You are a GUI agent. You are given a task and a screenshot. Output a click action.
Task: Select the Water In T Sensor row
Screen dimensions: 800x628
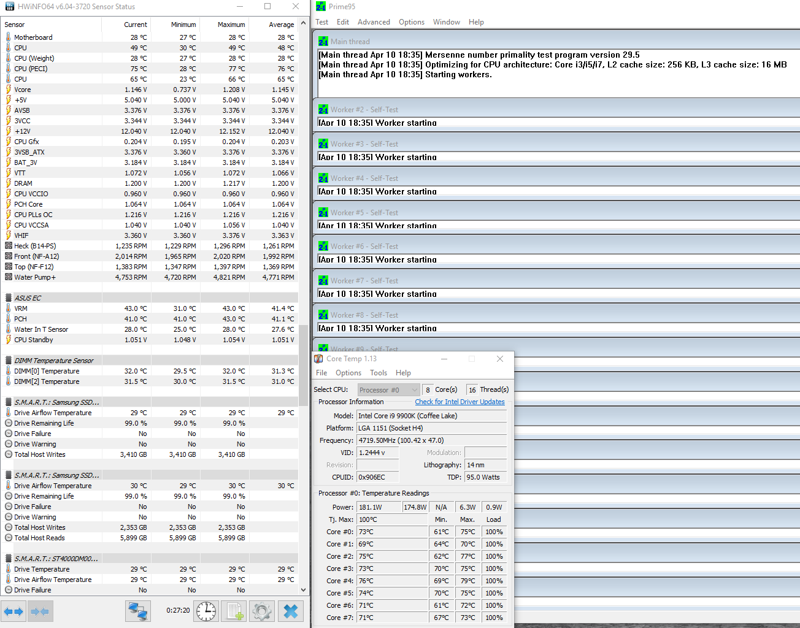point(150,329)
